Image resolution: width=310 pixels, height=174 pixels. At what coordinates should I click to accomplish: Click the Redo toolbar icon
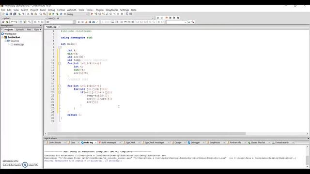pos(23,14)
